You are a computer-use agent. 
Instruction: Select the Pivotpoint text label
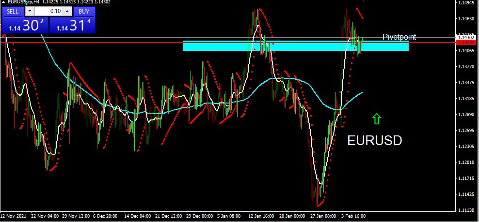pyautogui.click(x=399, y=37)
